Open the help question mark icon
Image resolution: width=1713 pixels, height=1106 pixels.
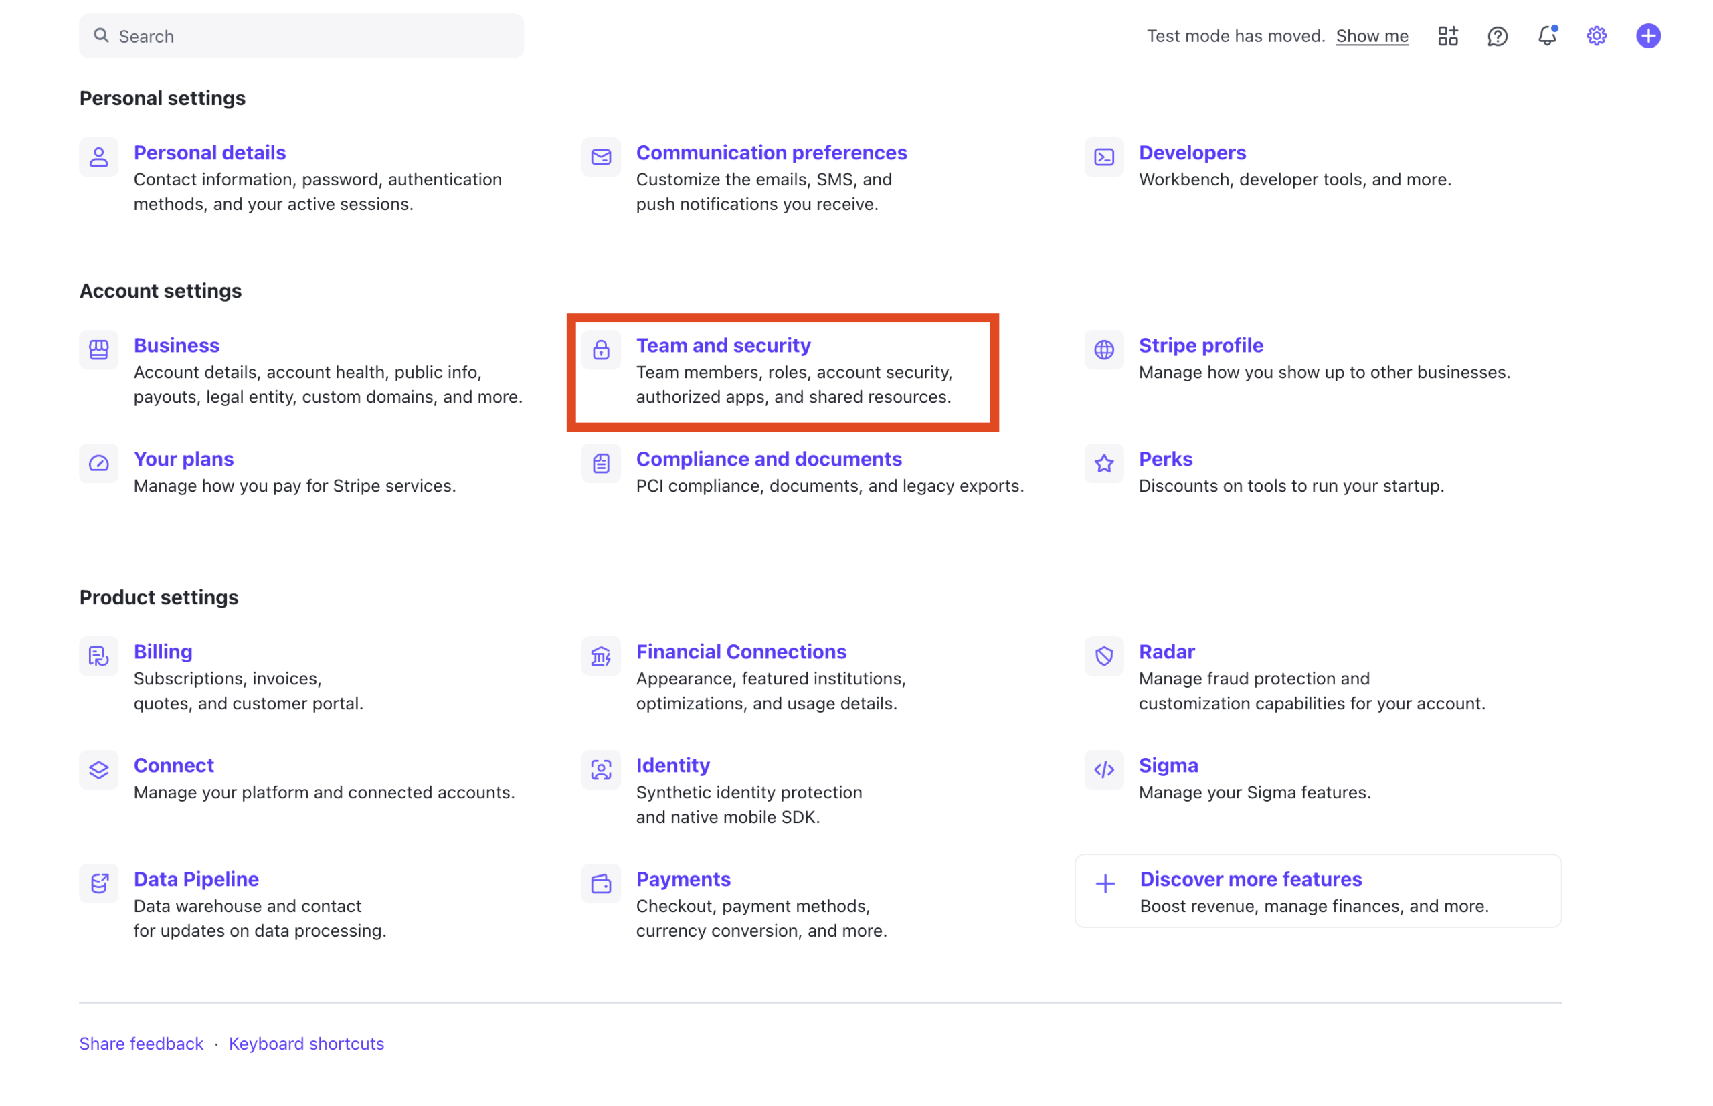1497,36
